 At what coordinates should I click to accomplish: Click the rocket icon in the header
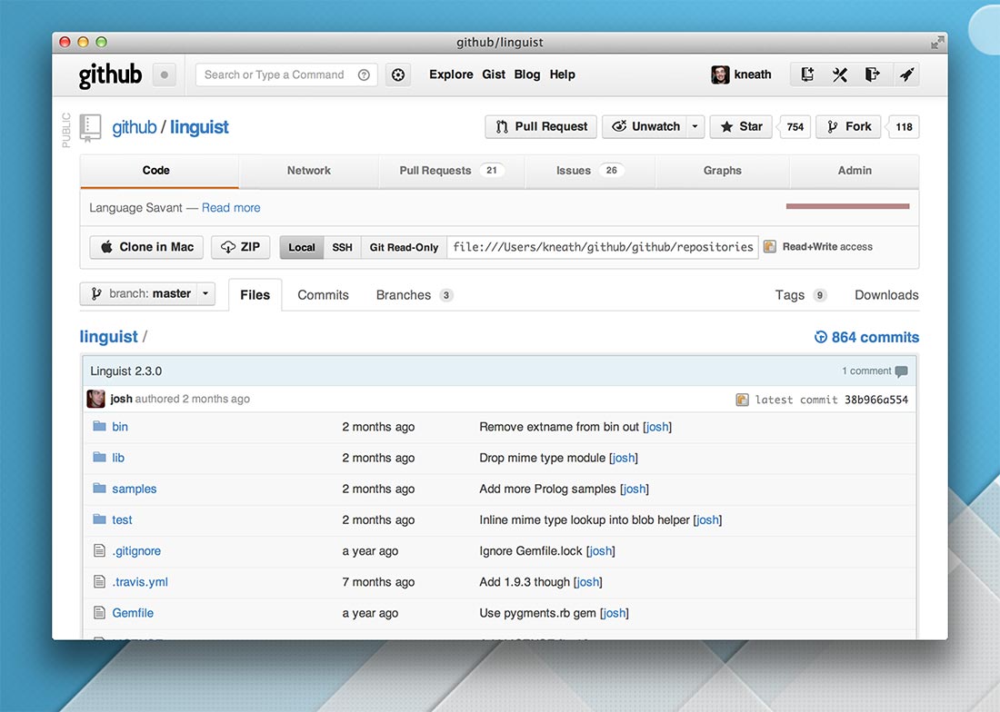(x=905, y=74)
